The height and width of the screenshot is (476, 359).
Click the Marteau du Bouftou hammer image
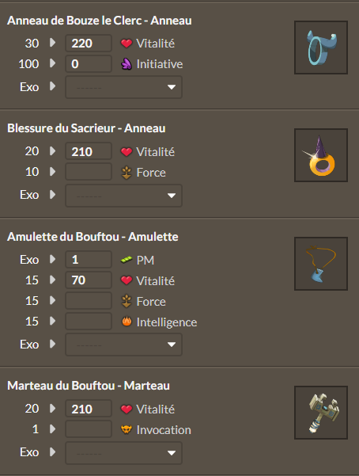click(321, 413)
